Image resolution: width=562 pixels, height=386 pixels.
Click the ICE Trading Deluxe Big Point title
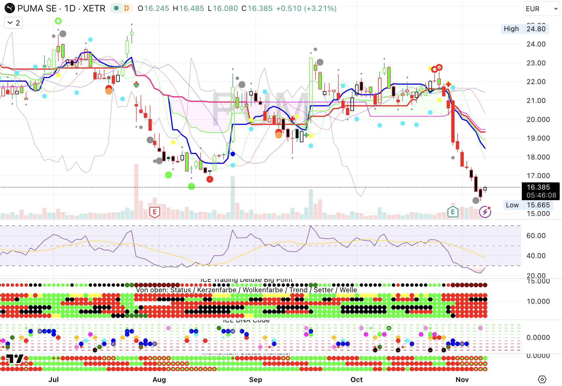tap(246, 280)
